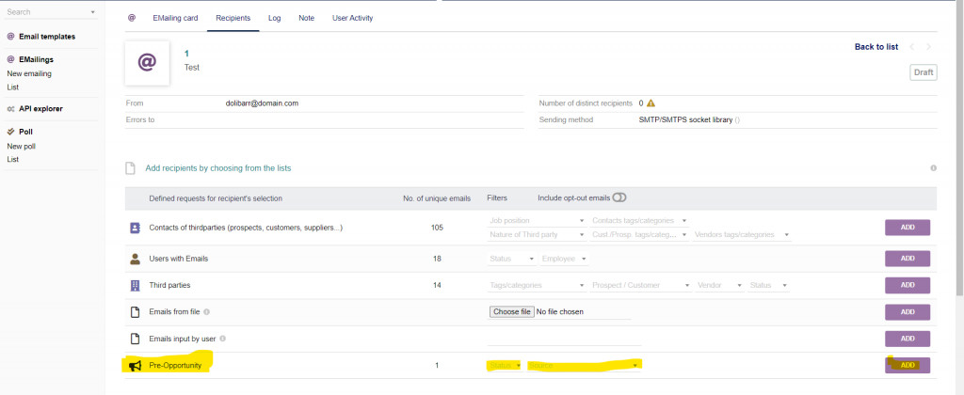This screenshot has width=964, height=395.
Task: Click the Third parties building icon
Action: point(136,285)
